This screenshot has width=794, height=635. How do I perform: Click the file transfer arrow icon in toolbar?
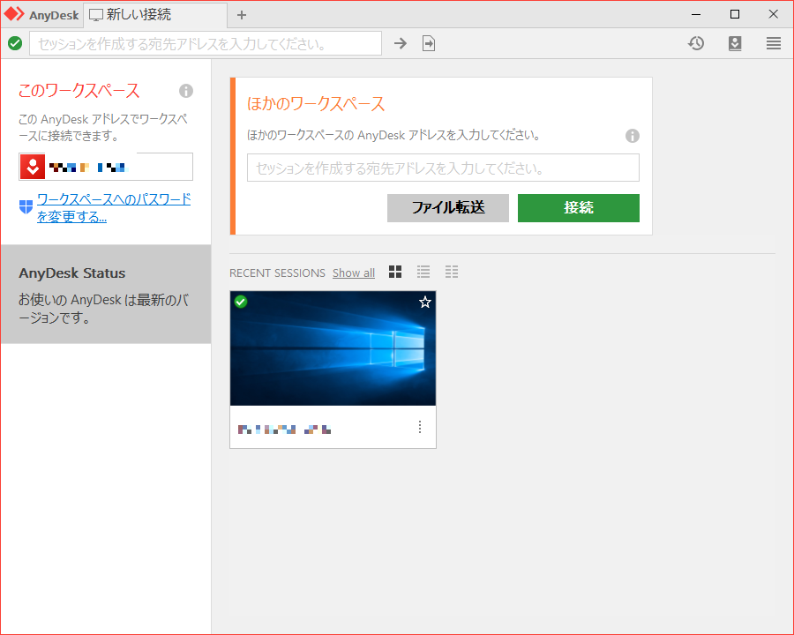pos(429,42)
